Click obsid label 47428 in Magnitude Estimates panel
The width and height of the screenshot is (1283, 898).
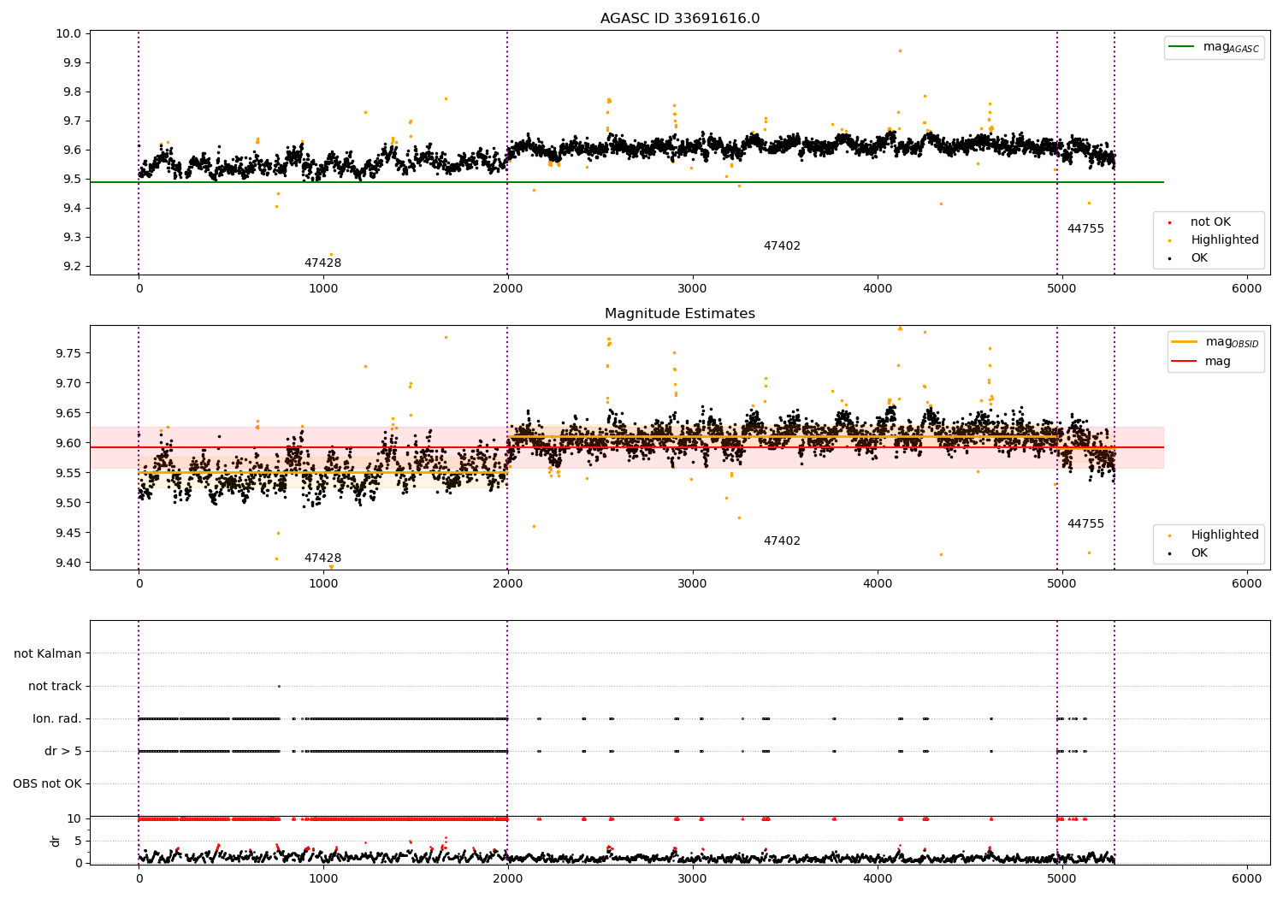[x=322, y=558]
